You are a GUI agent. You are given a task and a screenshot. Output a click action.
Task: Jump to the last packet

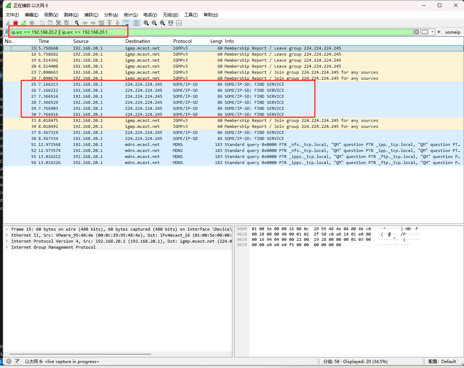click(118, 23)
